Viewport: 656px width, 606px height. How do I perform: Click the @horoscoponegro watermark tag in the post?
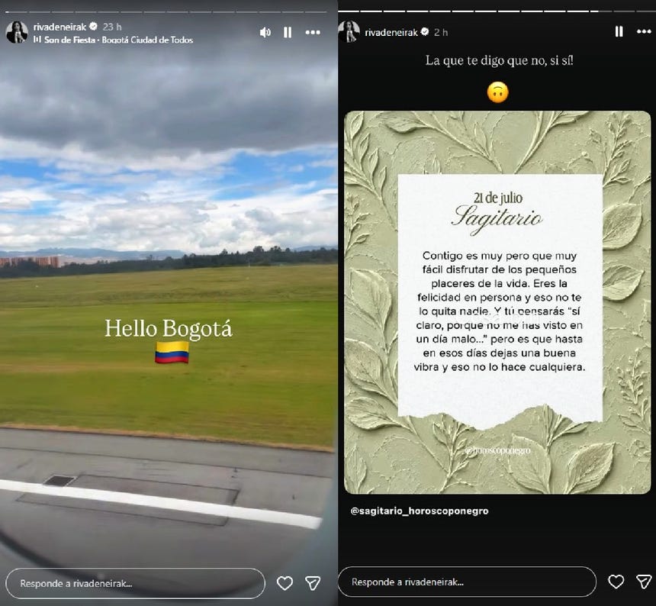click(498, 450)
